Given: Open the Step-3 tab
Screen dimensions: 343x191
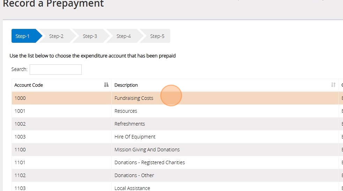Looking at the screenshot, I should 90,36.
